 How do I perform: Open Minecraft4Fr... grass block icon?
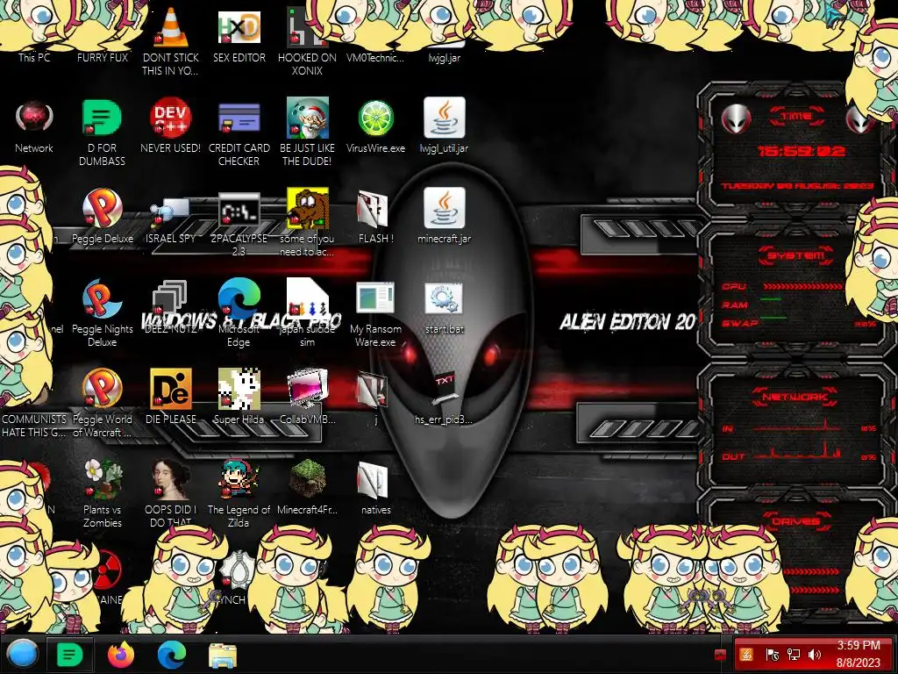308,479
